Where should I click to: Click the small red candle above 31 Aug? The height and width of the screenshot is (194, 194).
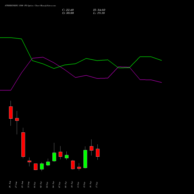click(x=29, y=161)
